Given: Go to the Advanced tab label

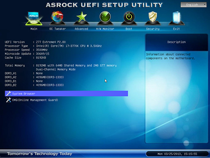Looking at the screenshot, I should point(81,29).
